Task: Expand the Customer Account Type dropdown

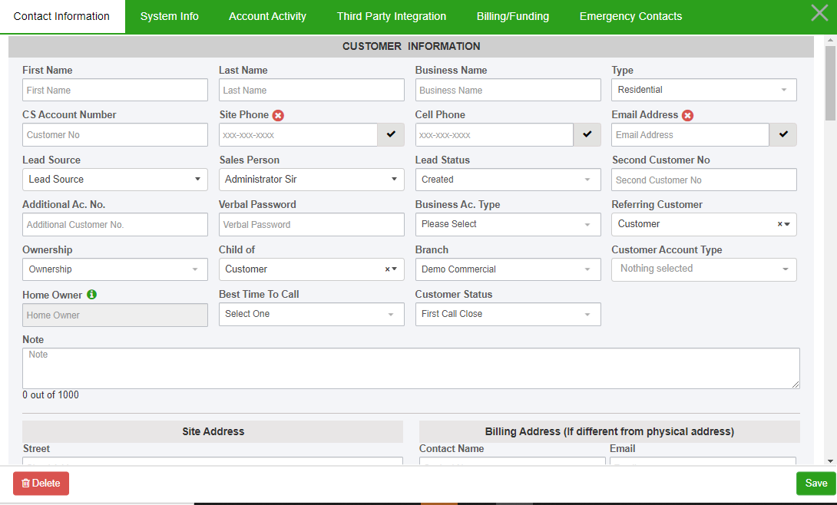Action: (x=704, y=269)
